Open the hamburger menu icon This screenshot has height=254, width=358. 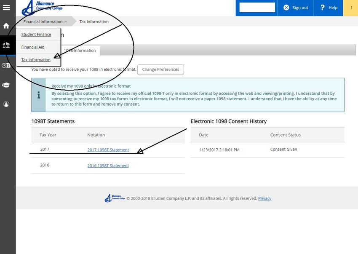(x=6, y=8)
